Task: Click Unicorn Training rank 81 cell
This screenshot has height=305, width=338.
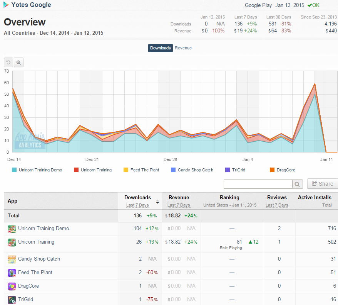Action: point(239,242)
